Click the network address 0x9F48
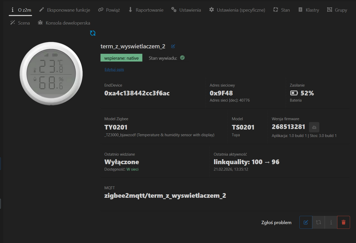The width and height of the screenshot is (356, 243). point(221,93)
